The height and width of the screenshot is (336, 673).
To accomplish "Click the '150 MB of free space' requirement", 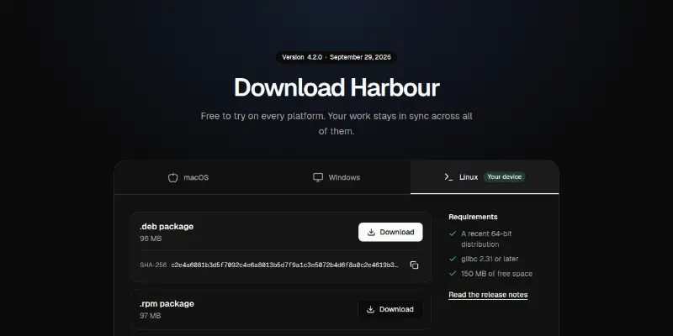I will point(496,274).
